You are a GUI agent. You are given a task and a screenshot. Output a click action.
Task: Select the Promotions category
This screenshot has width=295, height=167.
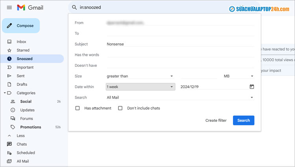pos(30,127)
